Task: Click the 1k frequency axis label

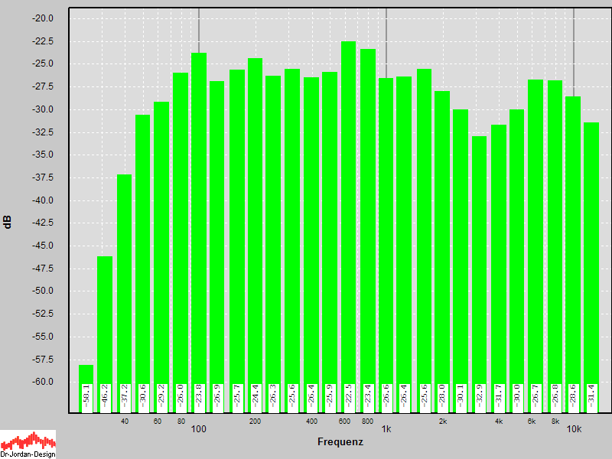Action: click(x=386, y=429)
